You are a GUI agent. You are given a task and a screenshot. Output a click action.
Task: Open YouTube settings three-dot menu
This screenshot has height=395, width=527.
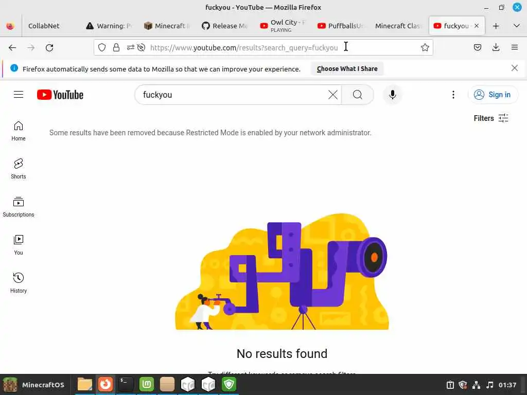(x=453, y=95)
